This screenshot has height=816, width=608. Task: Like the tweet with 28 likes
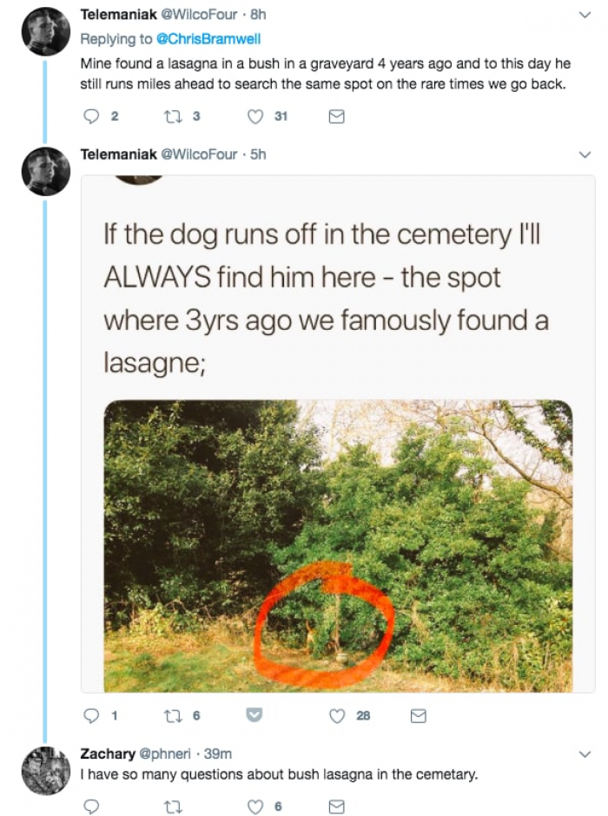coord(338,716)
